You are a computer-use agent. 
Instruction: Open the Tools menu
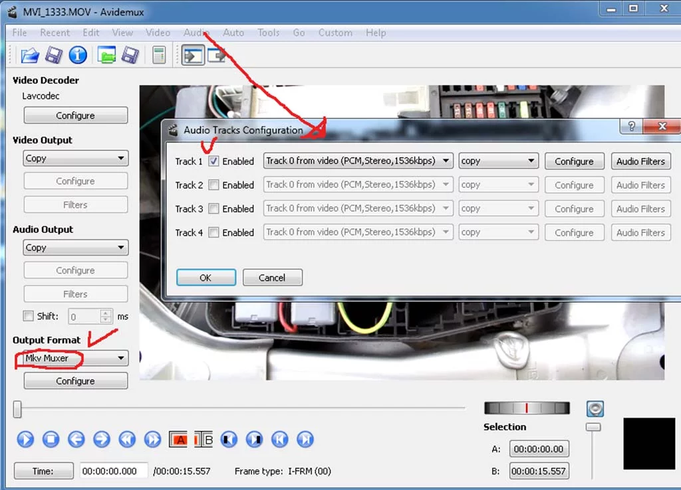269,33
